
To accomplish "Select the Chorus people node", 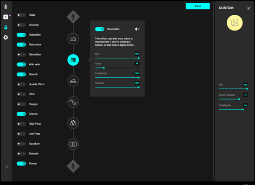I will click(73, 123).
